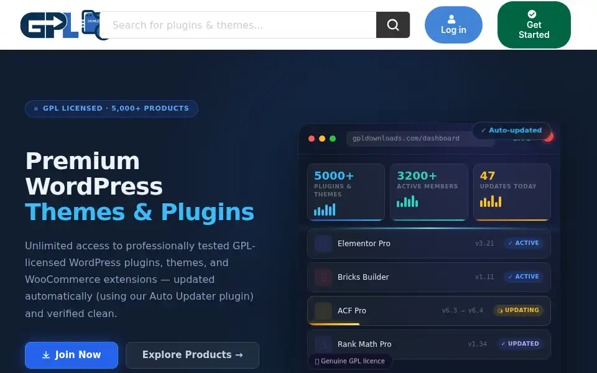Click the UPDATED badge for Rank Math Pro
The height and width of the screenshot is (373, 597).
click(520, 344)
